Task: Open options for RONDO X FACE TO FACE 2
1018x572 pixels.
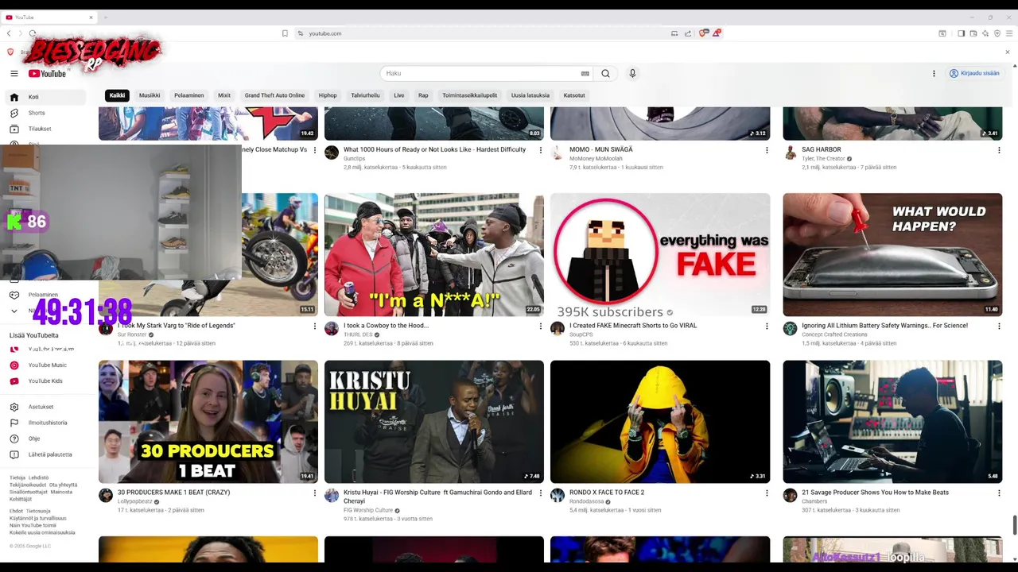Action: point(767,493)
